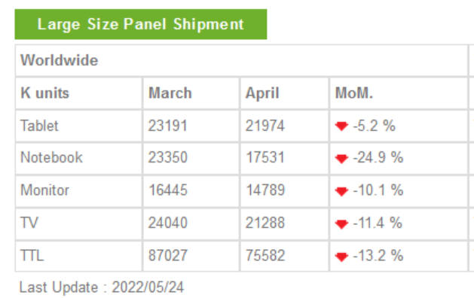Click the red down arrow for Notebook
Viewport: 474px width, 298px height.
341,159
